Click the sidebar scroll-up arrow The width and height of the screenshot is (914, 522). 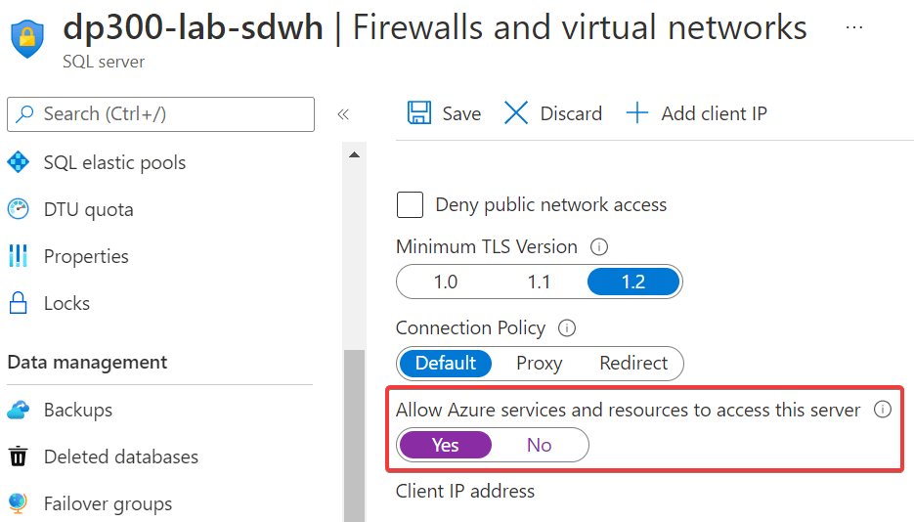pyautogui.click(x=354, y=154)
